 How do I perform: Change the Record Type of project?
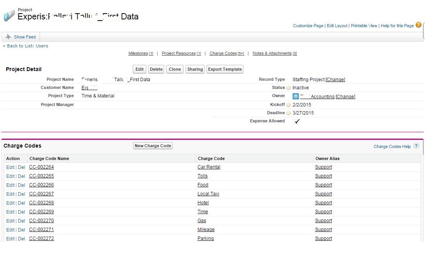point(335,80)
